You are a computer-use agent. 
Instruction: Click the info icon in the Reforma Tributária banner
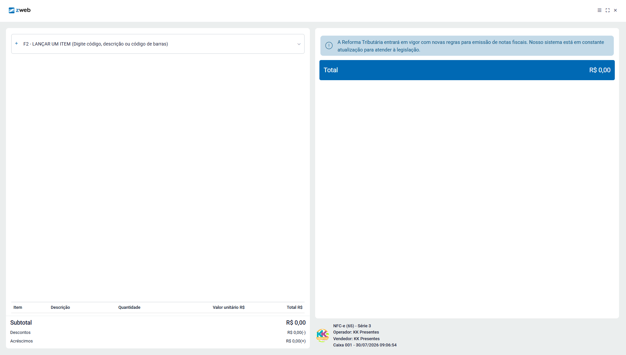pos(329,46)
